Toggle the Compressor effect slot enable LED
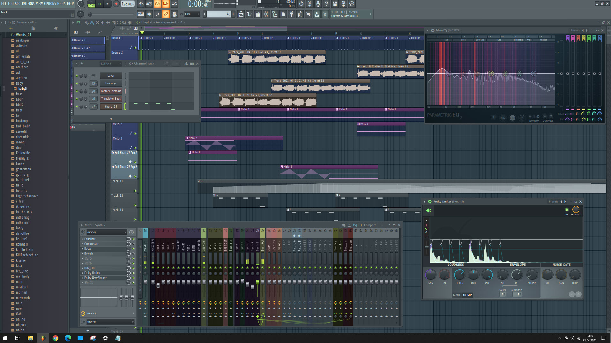 coord(133,244)
